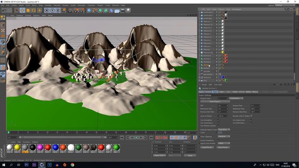Go to end of animation
Screen dimensions: 299x168
click(x=151, y=138)
